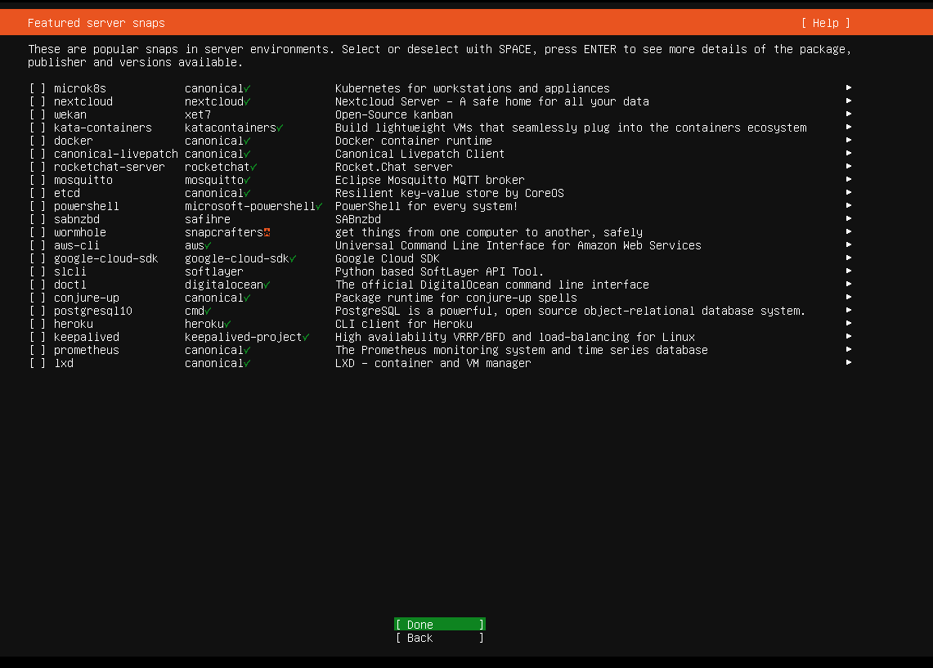Go back using the Back button
933x668 pixels.
(440, 638)
